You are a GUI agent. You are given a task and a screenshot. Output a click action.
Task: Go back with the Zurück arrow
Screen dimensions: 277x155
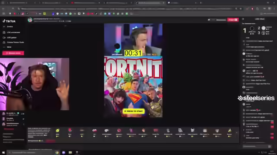(4, 27)
